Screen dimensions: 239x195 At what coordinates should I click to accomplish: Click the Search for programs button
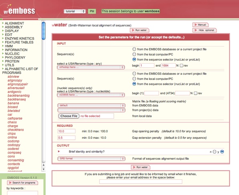tap(22, 183)
